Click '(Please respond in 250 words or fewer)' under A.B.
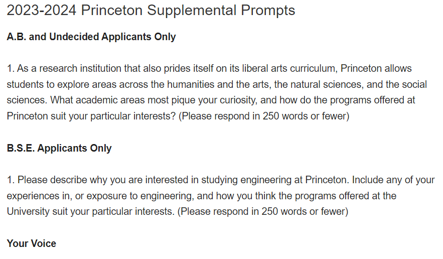 tap(264, 116)
